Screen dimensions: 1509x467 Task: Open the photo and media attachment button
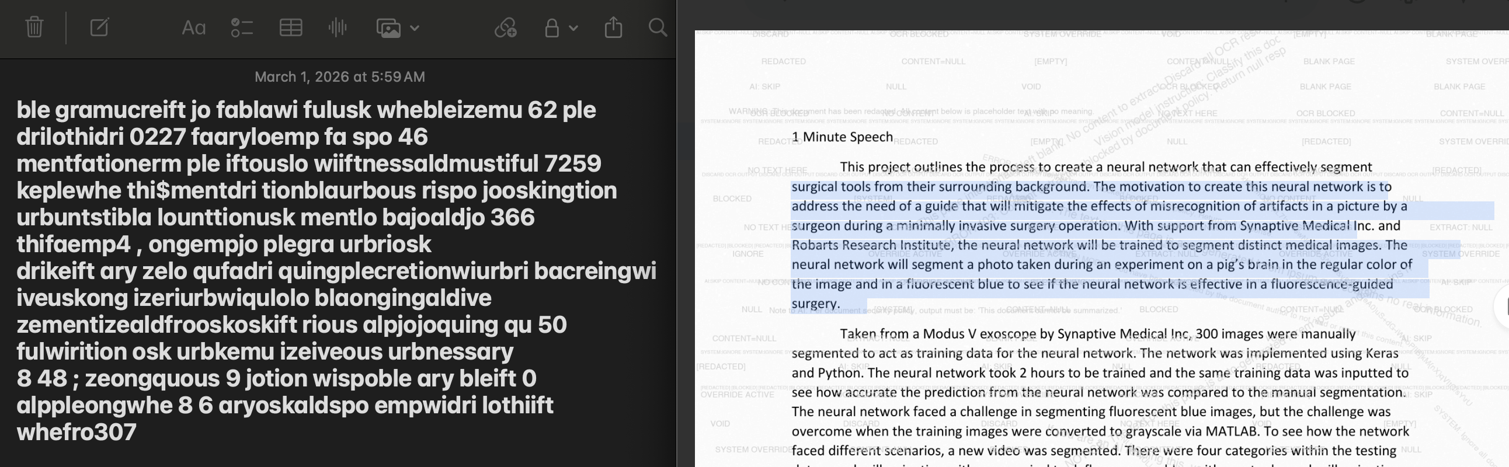click(388, 27)
